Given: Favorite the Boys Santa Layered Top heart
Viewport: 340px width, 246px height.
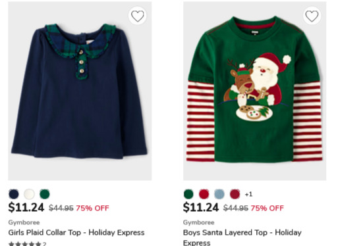Looking at the screenshot, I should pos(312,16).
